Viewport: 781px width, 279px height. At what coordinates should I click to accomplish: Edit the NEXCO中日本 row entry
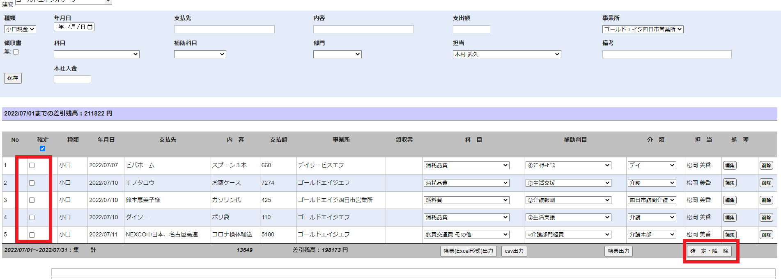click(x=729, y=235)
